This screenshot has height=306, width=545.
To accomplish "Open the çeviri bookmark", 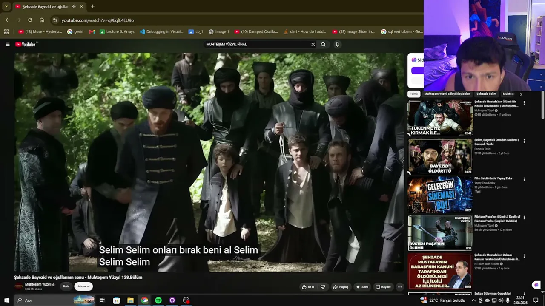I will pos(75,31).
